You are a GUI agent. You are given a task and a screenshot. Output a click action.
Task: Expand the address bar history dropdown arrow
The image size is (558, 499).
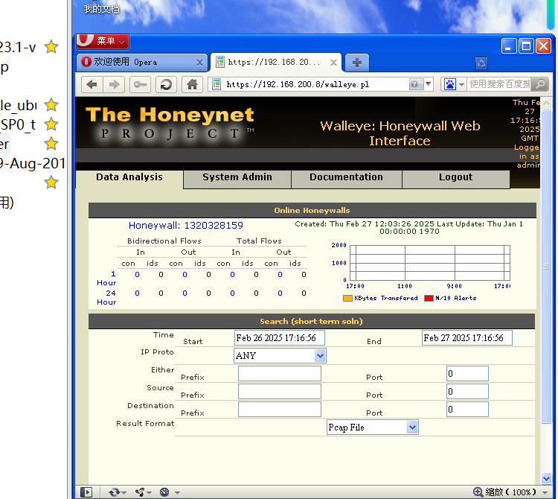coord(428,84)
